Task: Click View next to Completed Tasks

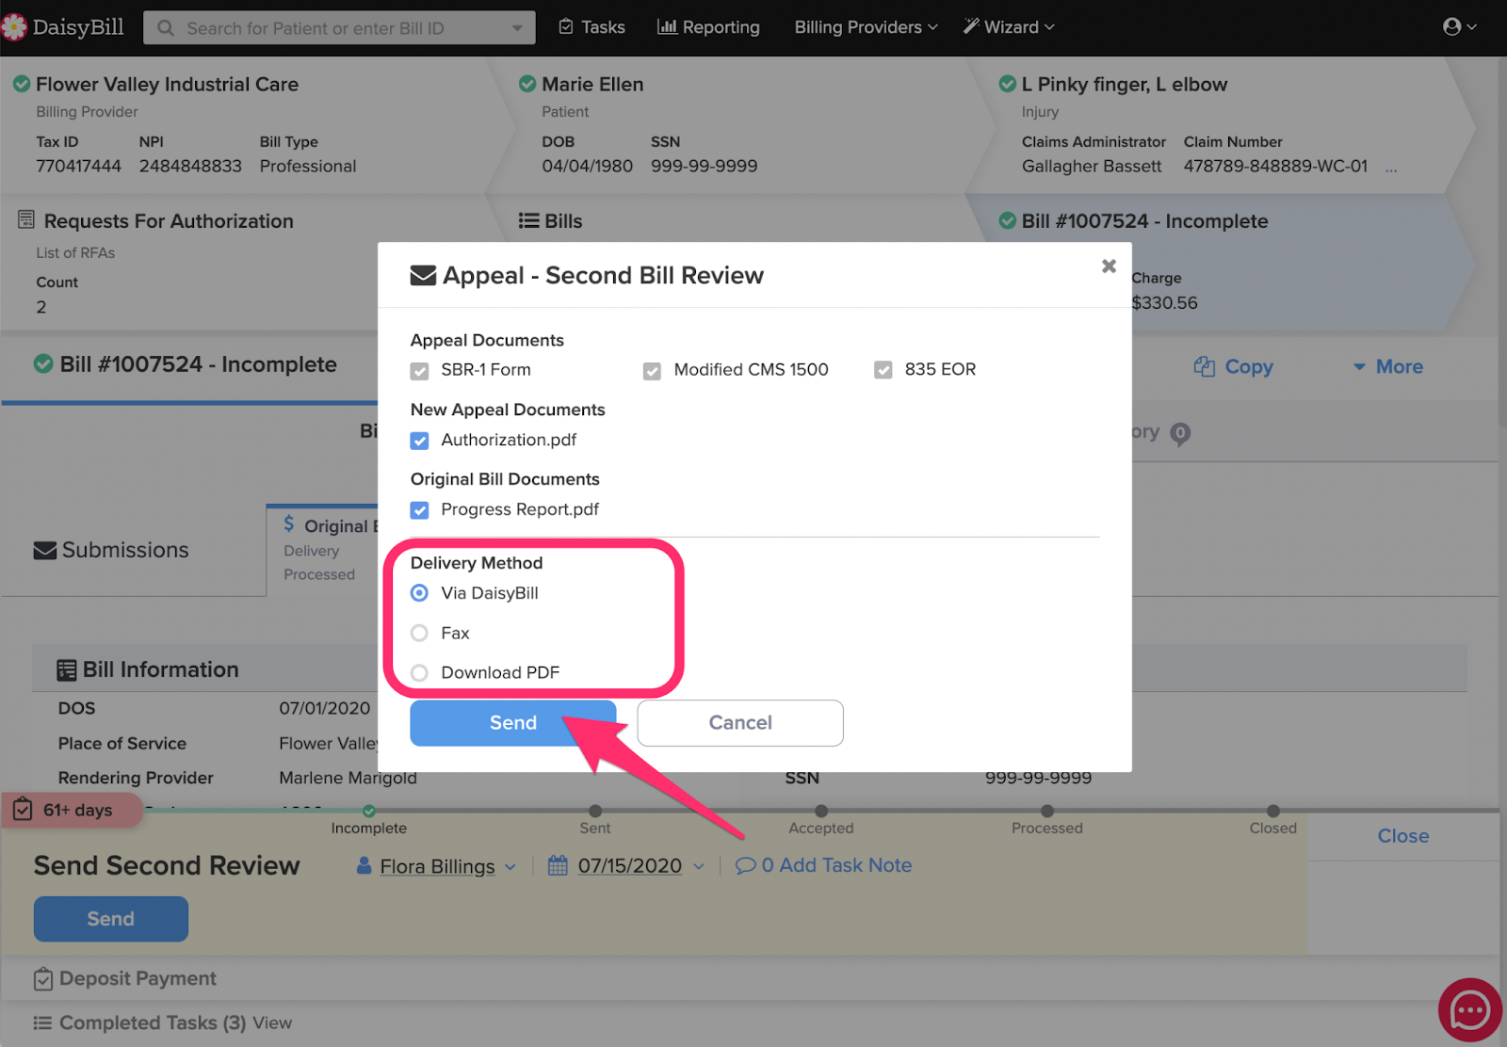Action: click(x=272, y=1023)
